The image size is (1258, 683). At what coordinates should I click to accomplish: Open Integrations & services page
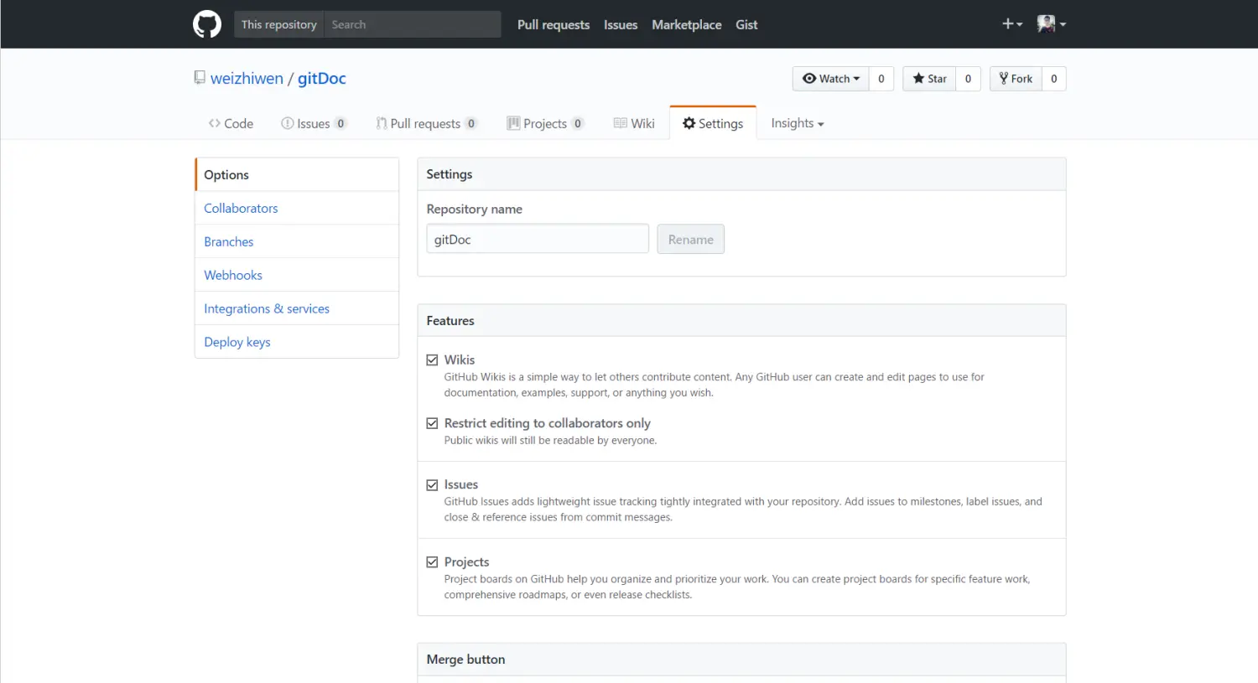[297, 308]
